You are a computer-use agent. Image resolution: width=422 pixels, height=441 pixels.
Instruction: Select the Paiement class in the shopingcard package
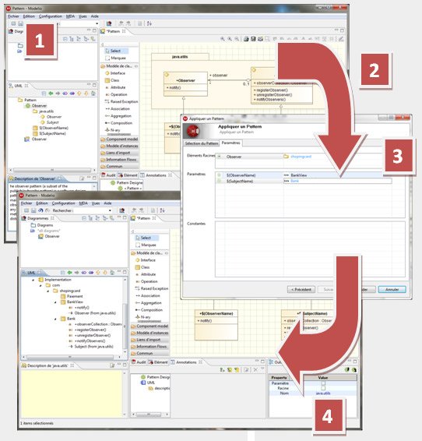coord(72,296)
